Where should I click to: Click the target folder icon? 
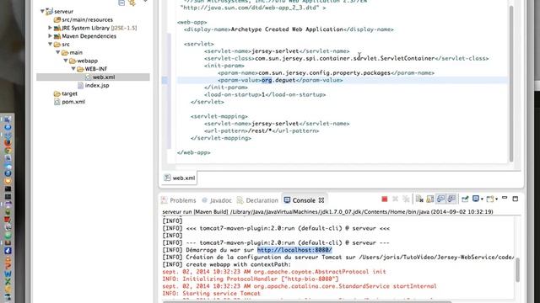57,93
